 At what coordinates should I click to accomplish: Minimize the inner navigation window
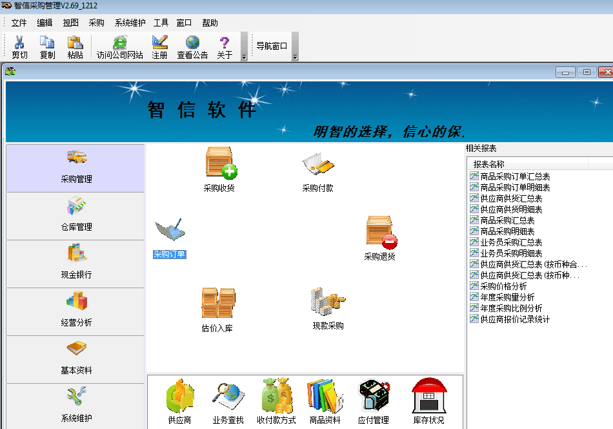coord(565,72)
